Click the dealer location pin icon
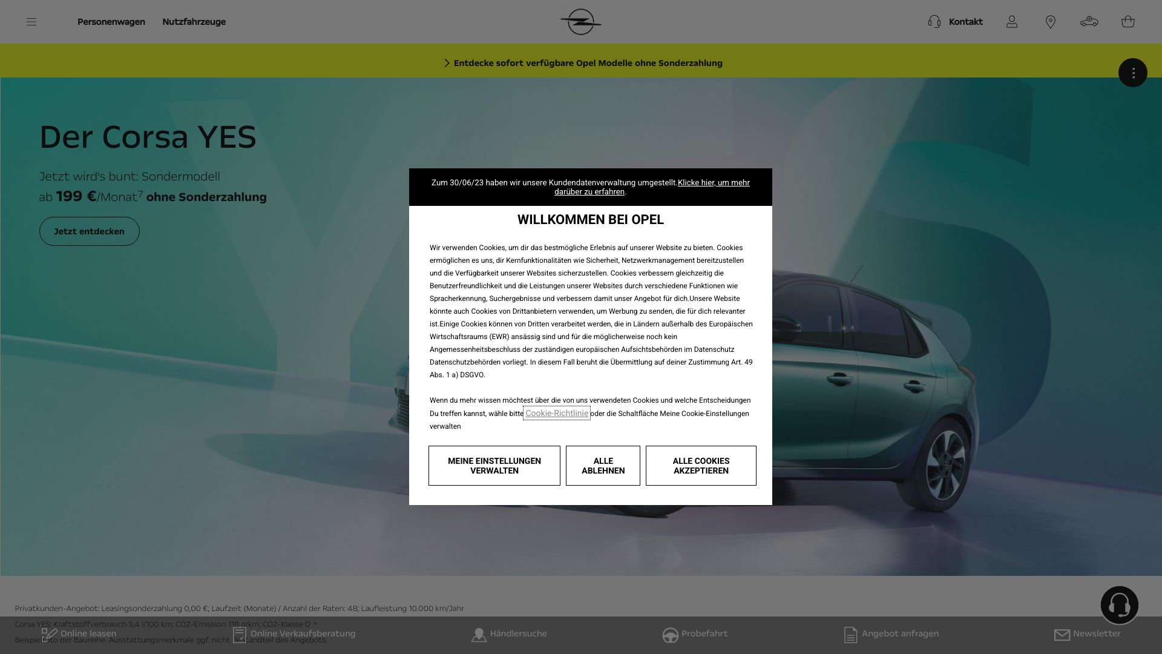Image resolution: width=1162 pixels, height=654 pixels. [1051, 22]
